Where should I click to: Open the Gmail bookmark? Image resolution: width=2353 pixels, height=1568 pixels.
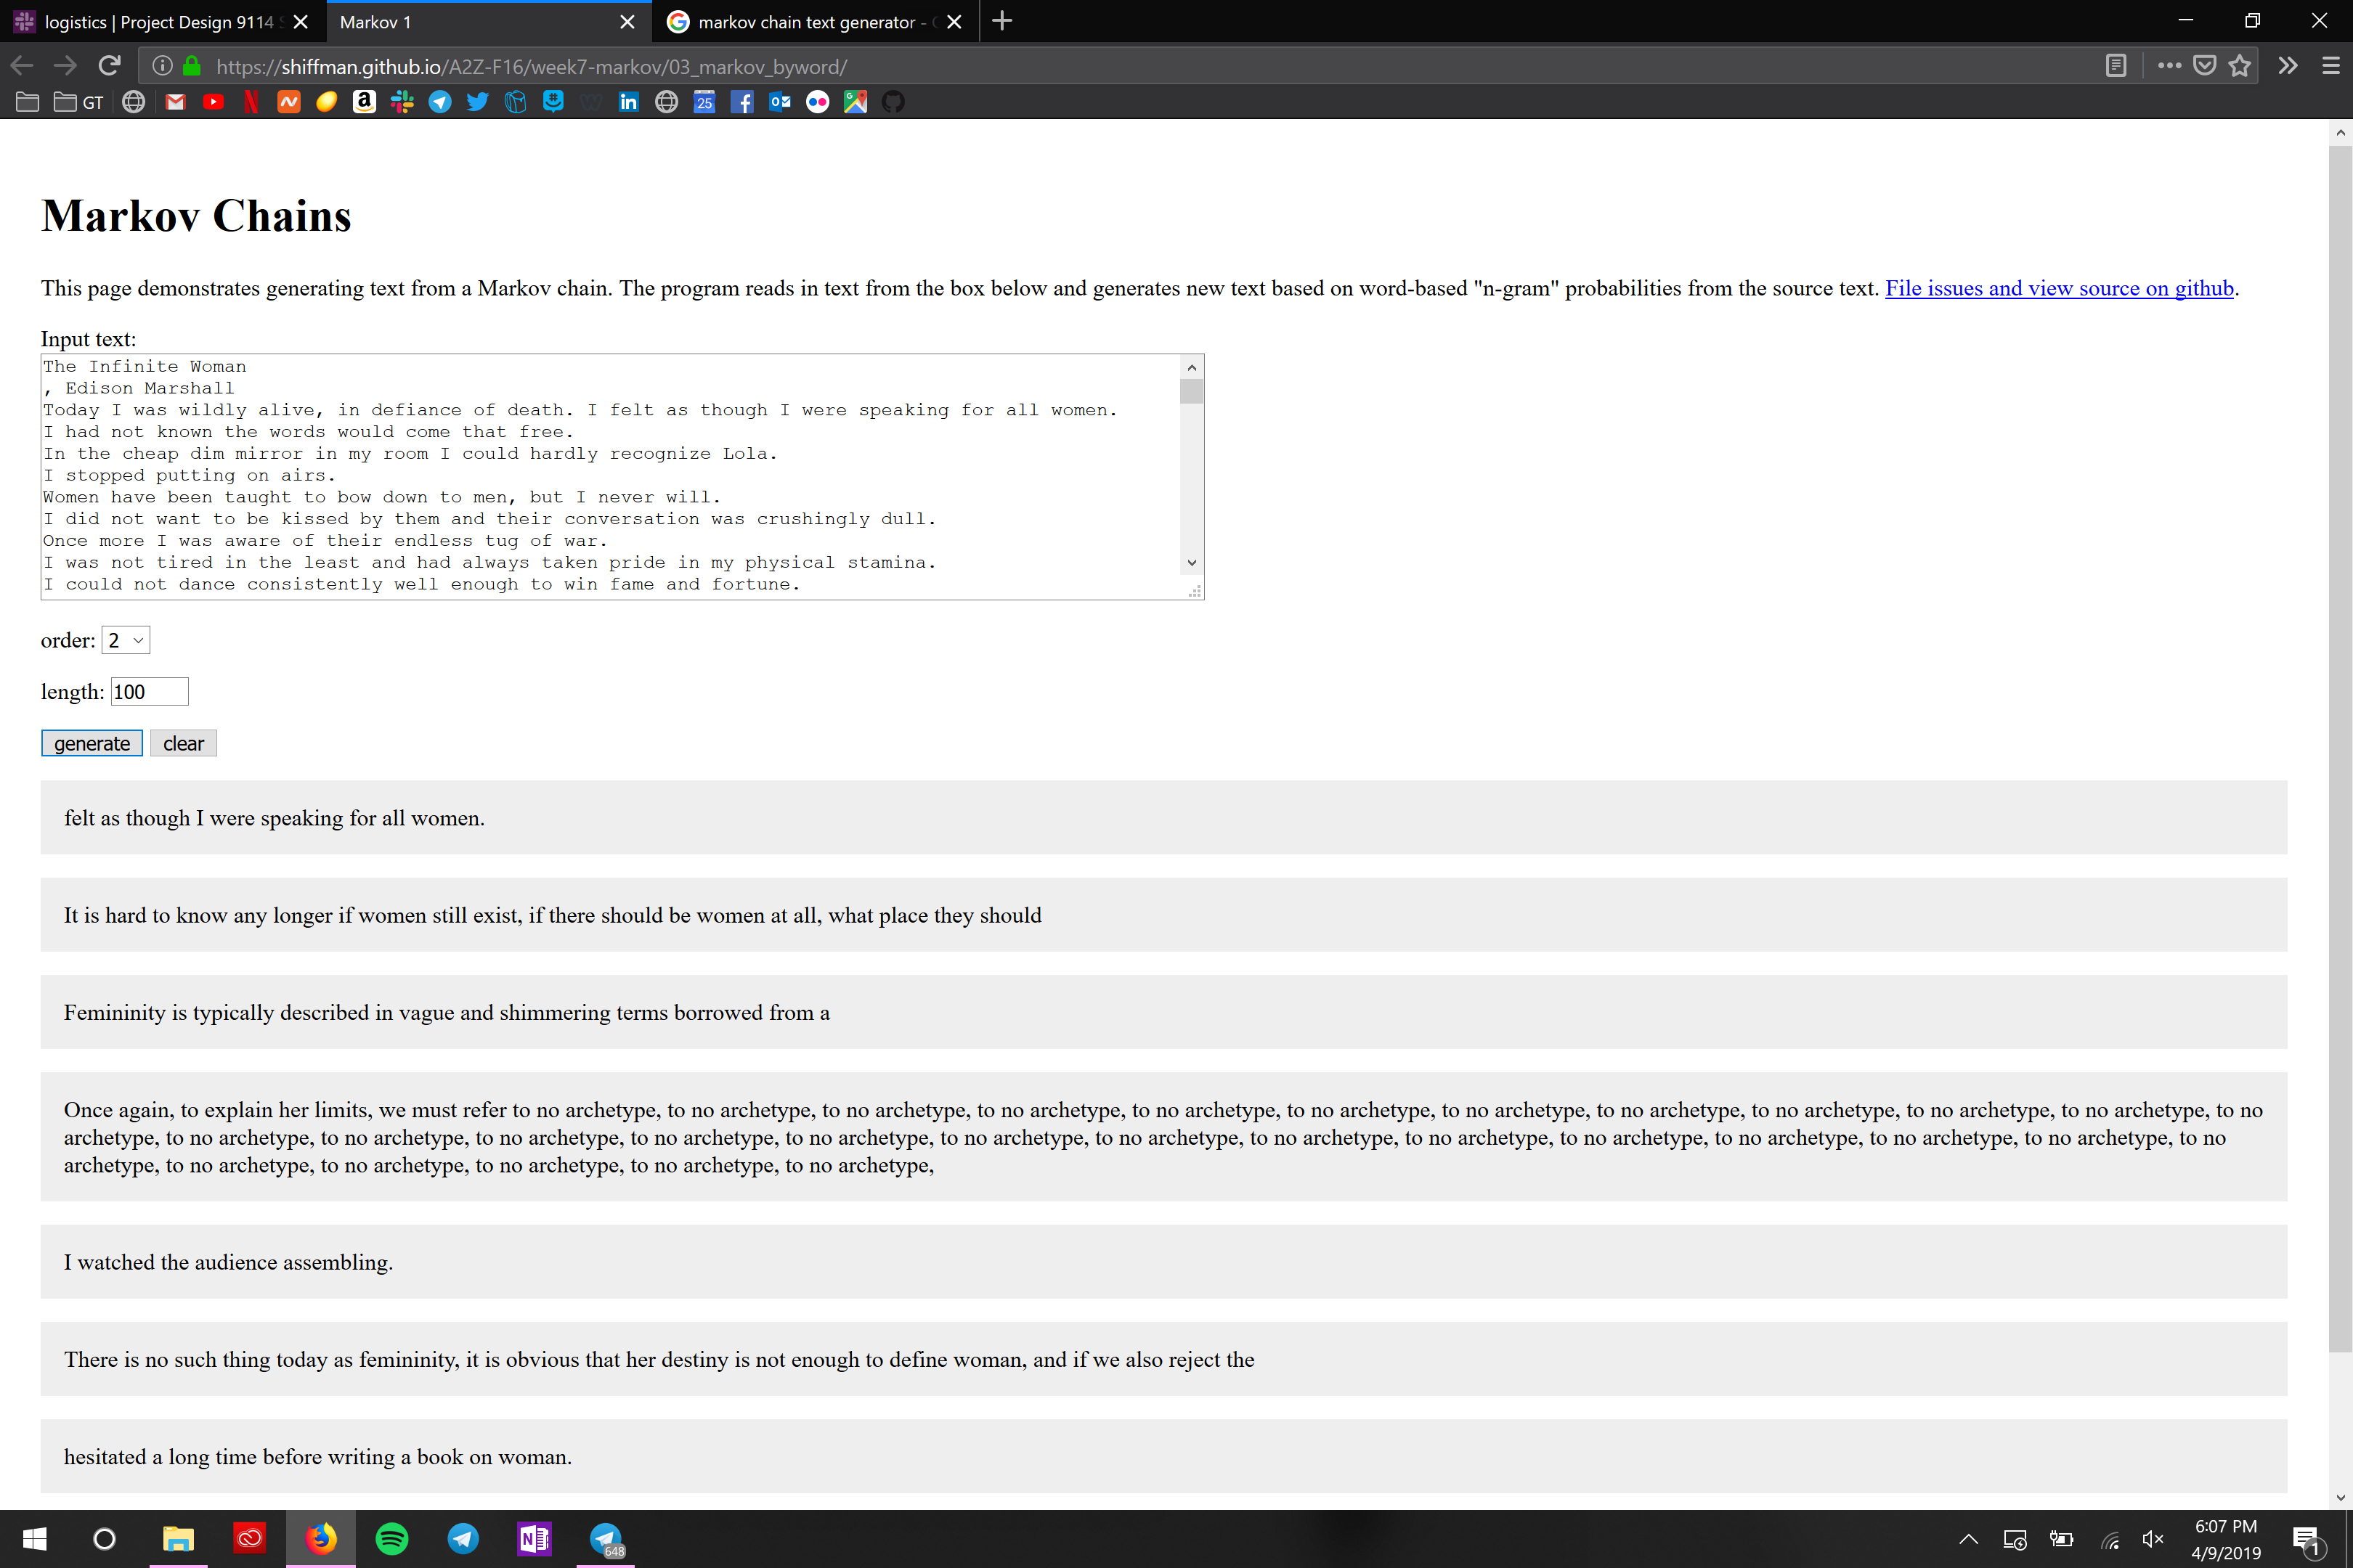175,102
